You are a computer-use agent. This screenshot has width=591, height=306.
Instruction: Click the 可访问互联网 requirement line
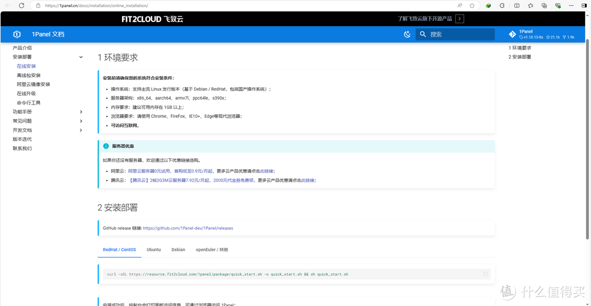pos(125,125)
